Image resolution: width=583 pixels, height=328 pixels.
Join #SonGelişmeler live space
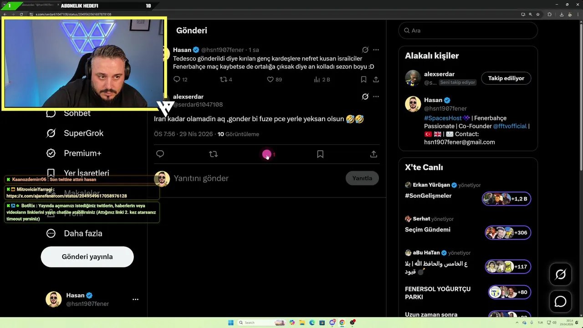point(428,196)
